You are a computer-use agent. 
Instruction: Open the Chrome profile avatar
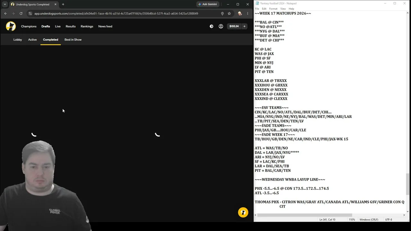[240, 13]
